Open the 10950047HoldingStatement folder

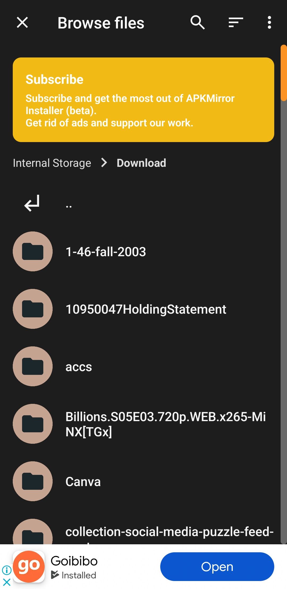143,309
